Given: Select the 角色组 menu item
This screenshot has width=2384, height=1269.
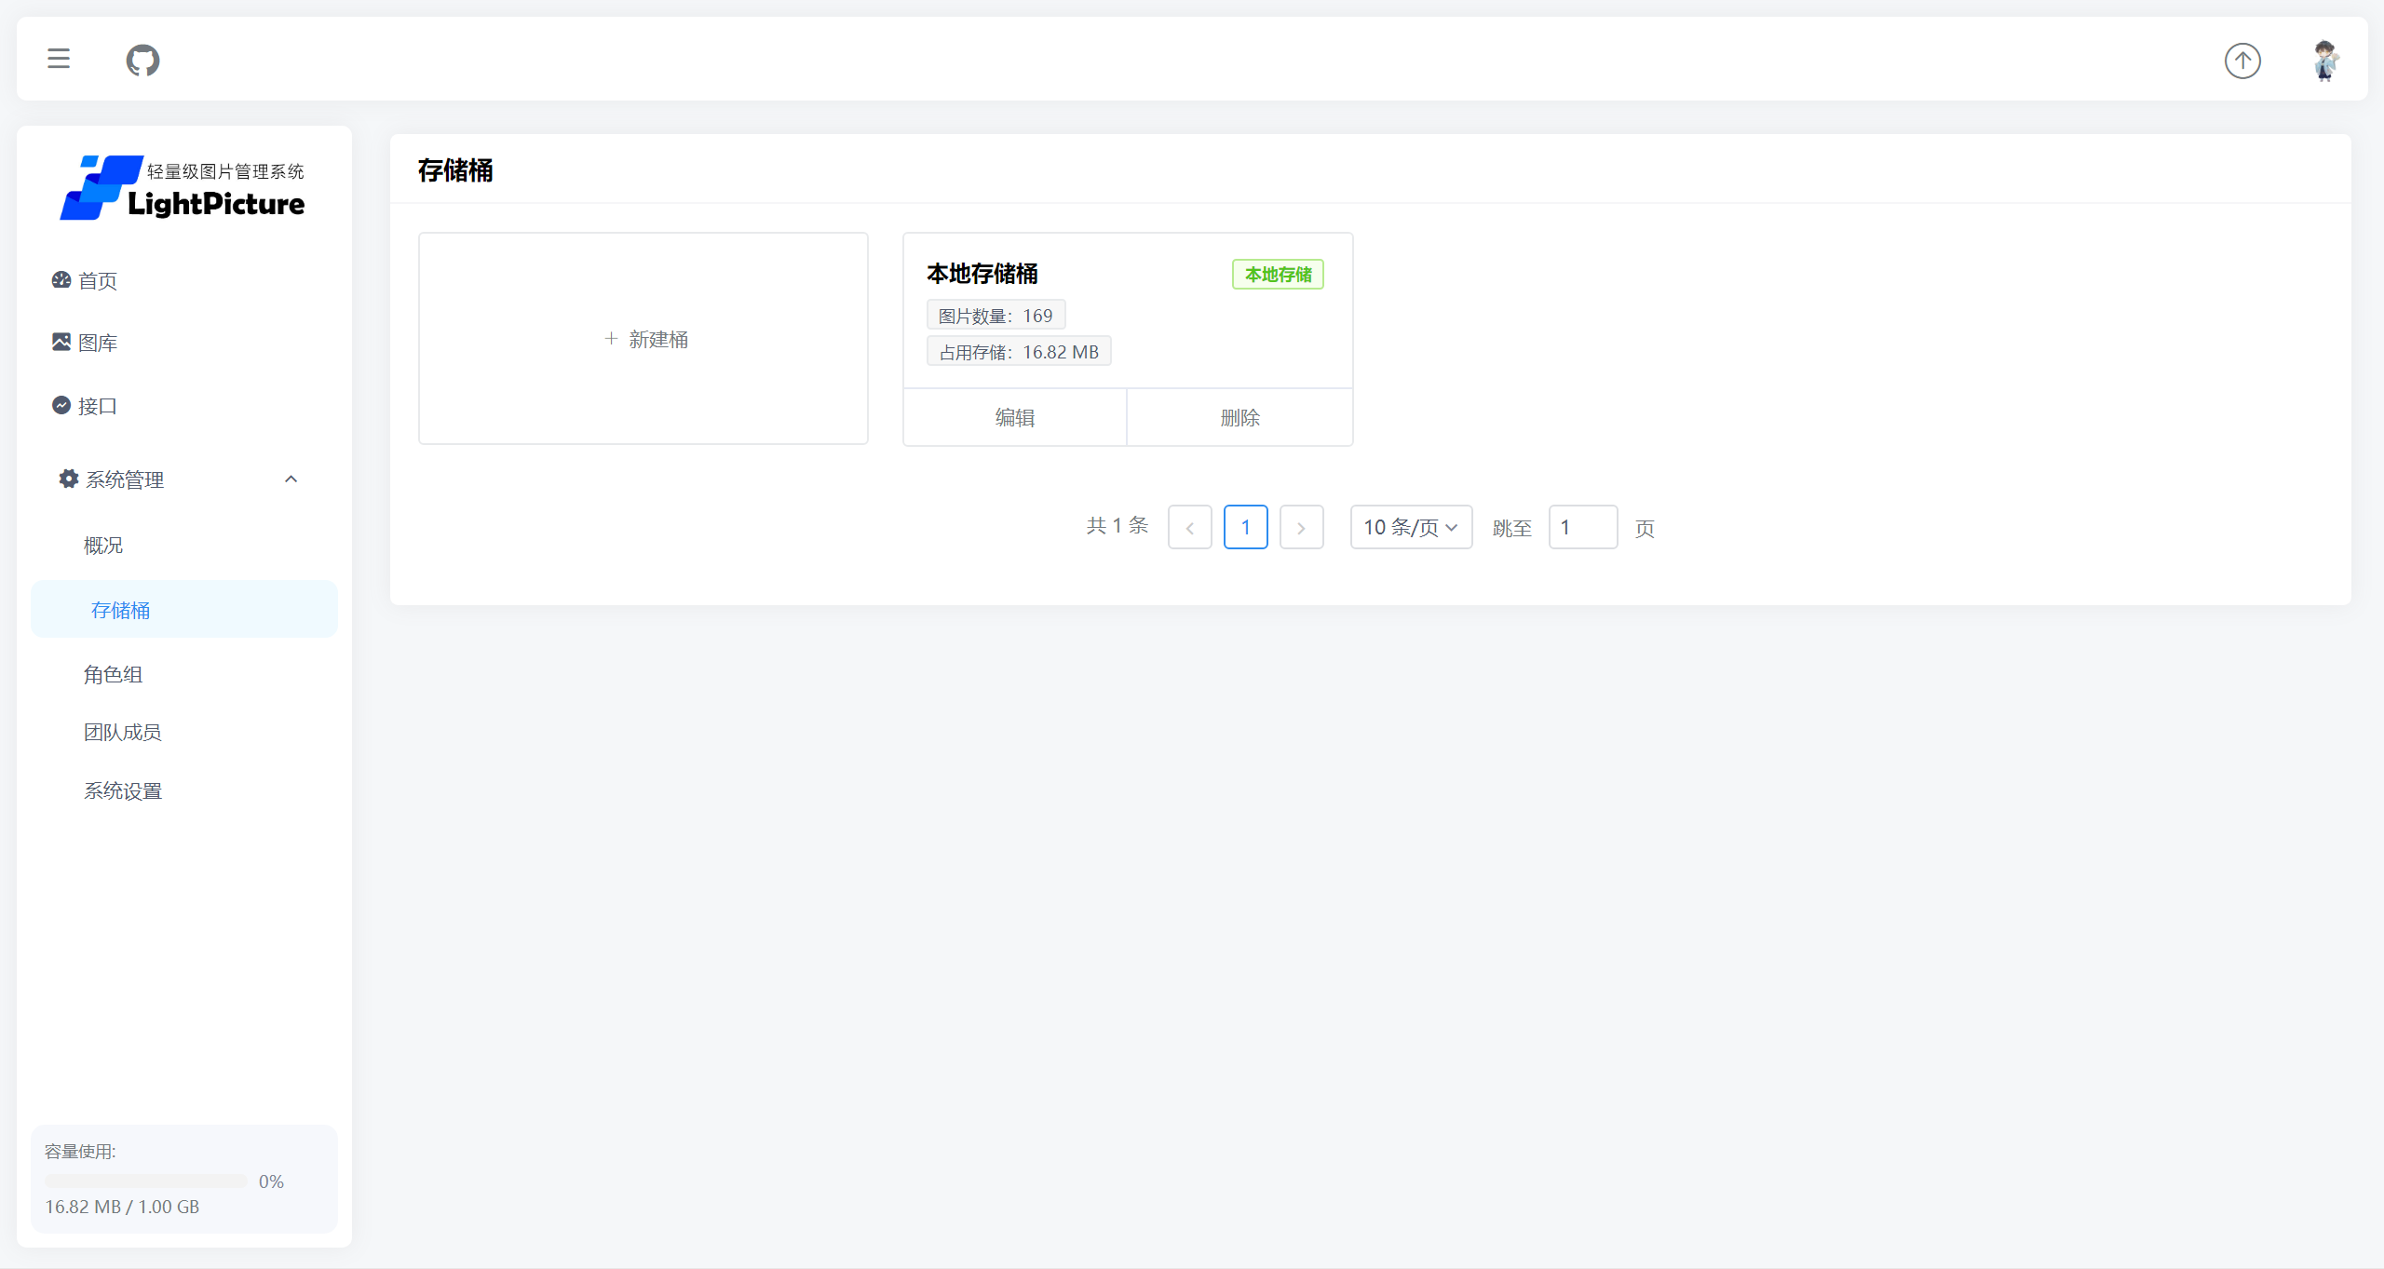Looking at the screenshot, I should (x=113, y=674).
